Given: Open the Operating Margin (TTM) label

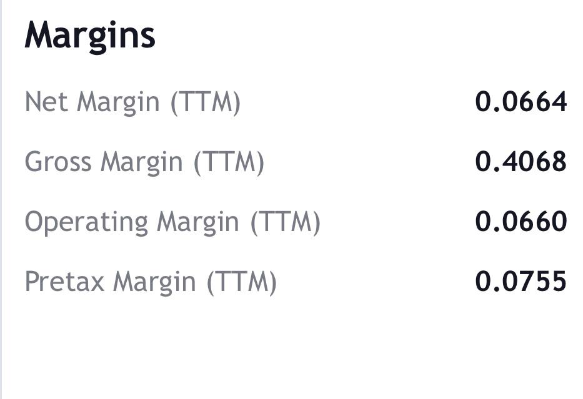Looking at the screenshot, I should point(172,222).
